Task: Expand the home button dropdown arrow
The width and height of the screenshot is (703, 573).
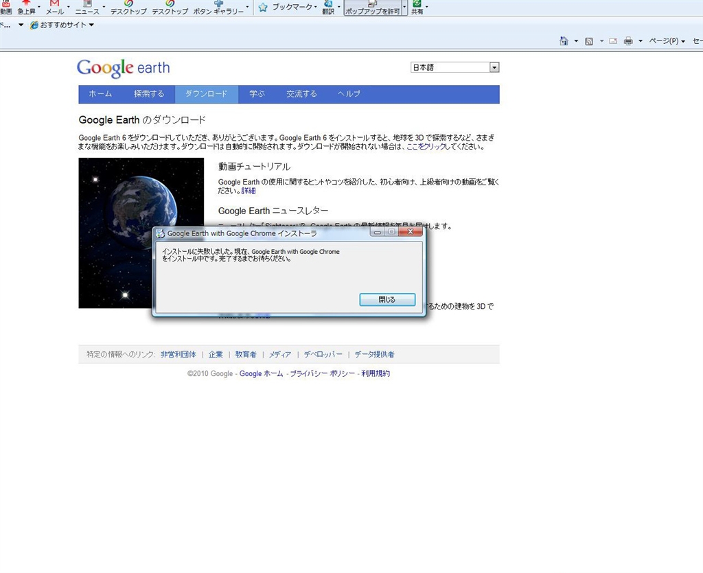Action: pyautogui.click(x=576, y=41)
